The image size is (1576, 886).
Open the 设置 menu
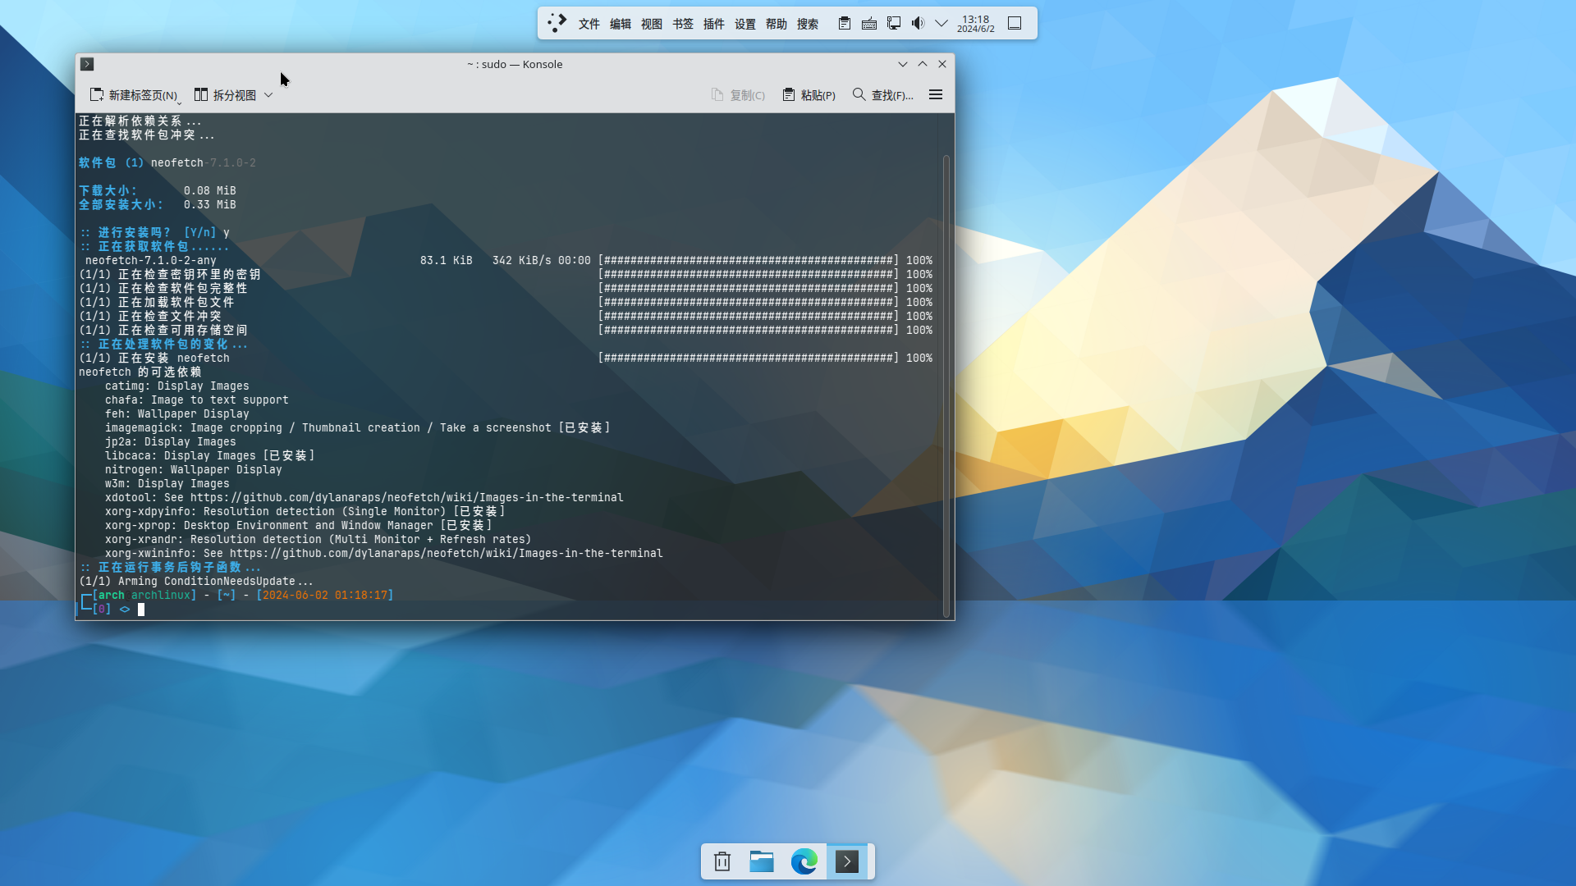[744, 24]
